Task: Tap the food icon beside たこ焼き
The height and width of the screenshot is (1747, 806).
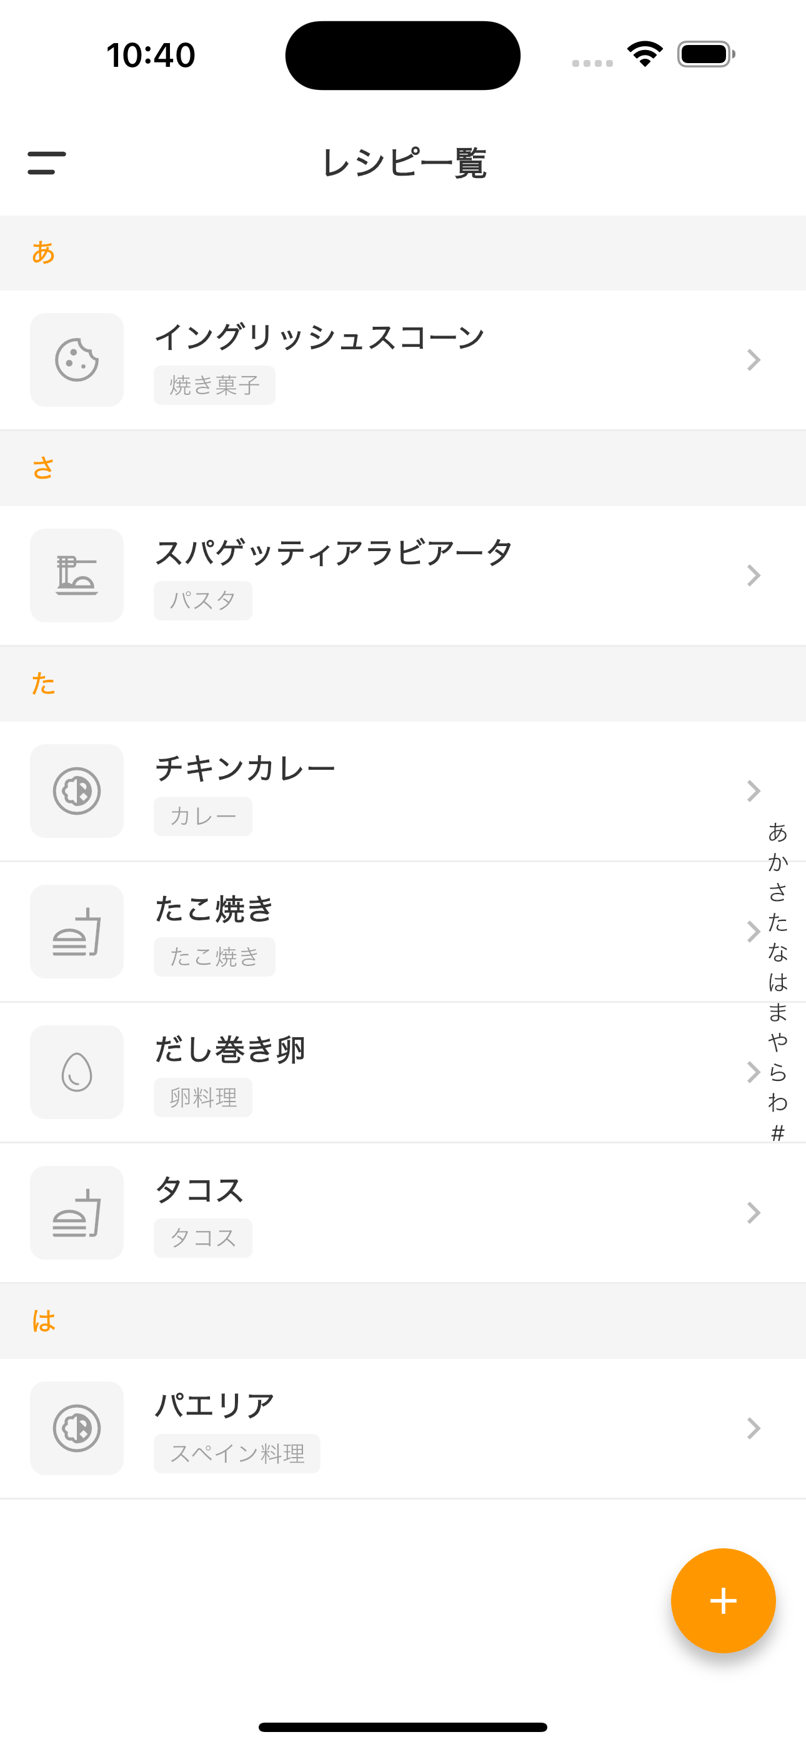Action: pyautogui.click(x=77, y=932)
